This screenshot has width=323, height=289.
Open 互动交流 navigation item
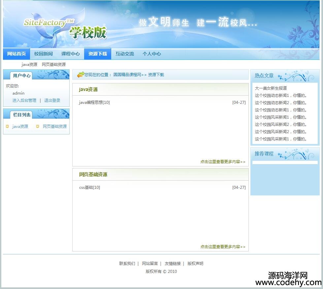coord(125,54)
